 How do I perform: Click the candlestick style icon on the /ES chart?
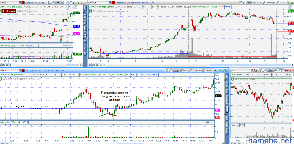[x=275, y=70]
